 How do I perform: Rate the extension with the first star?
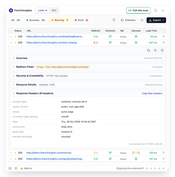coord(147,168)
